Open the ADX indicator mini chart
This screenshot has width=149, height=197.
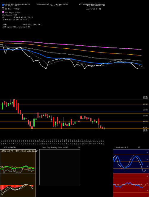pyautogui.click(x=18, y=161)
